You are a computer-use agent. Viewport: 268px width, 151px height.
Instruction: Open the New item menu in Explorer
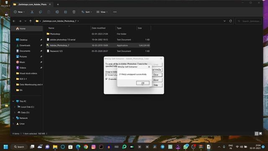click(19, 12)
